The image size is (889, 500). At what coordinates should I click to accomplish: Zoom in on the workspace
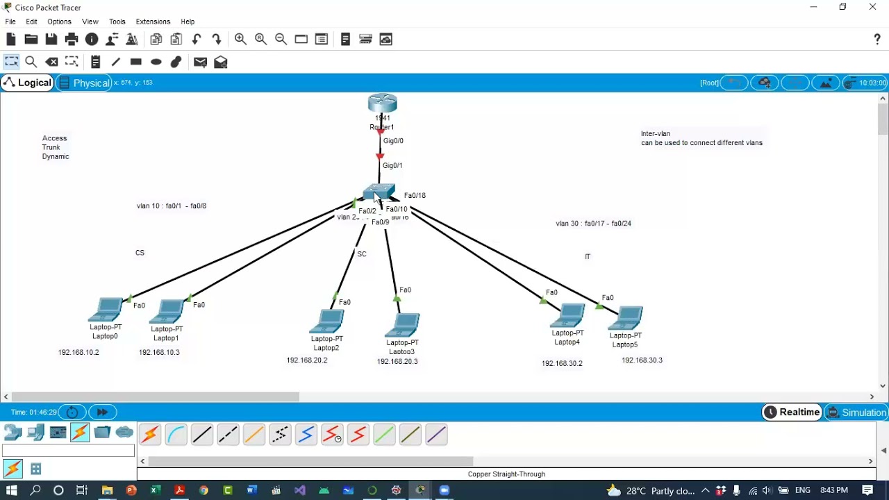pos(240,40)
